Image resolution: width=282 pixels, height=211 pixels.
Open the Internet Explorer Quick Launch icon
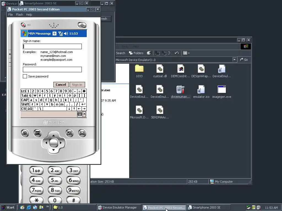(x=29, y=207)
